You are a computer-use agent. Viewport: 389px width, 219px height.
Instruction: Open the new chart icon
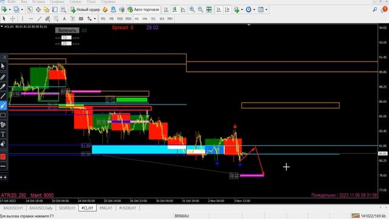[4, 10]
